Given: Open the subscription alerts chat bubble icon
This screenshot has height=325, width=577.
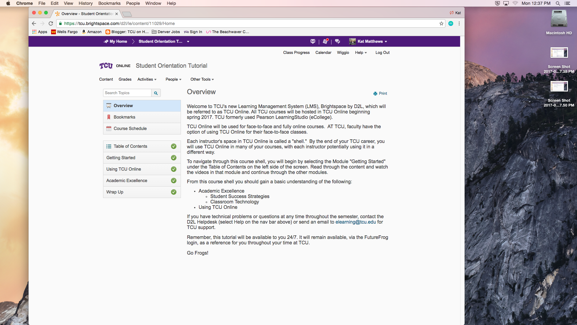Looking at the screenshot, I should tap(337, 42).
